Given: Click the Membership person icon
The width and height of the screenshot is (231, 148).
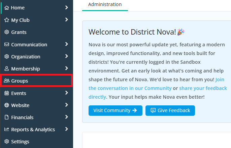Looking at the screenshot, I should [6, 68].
